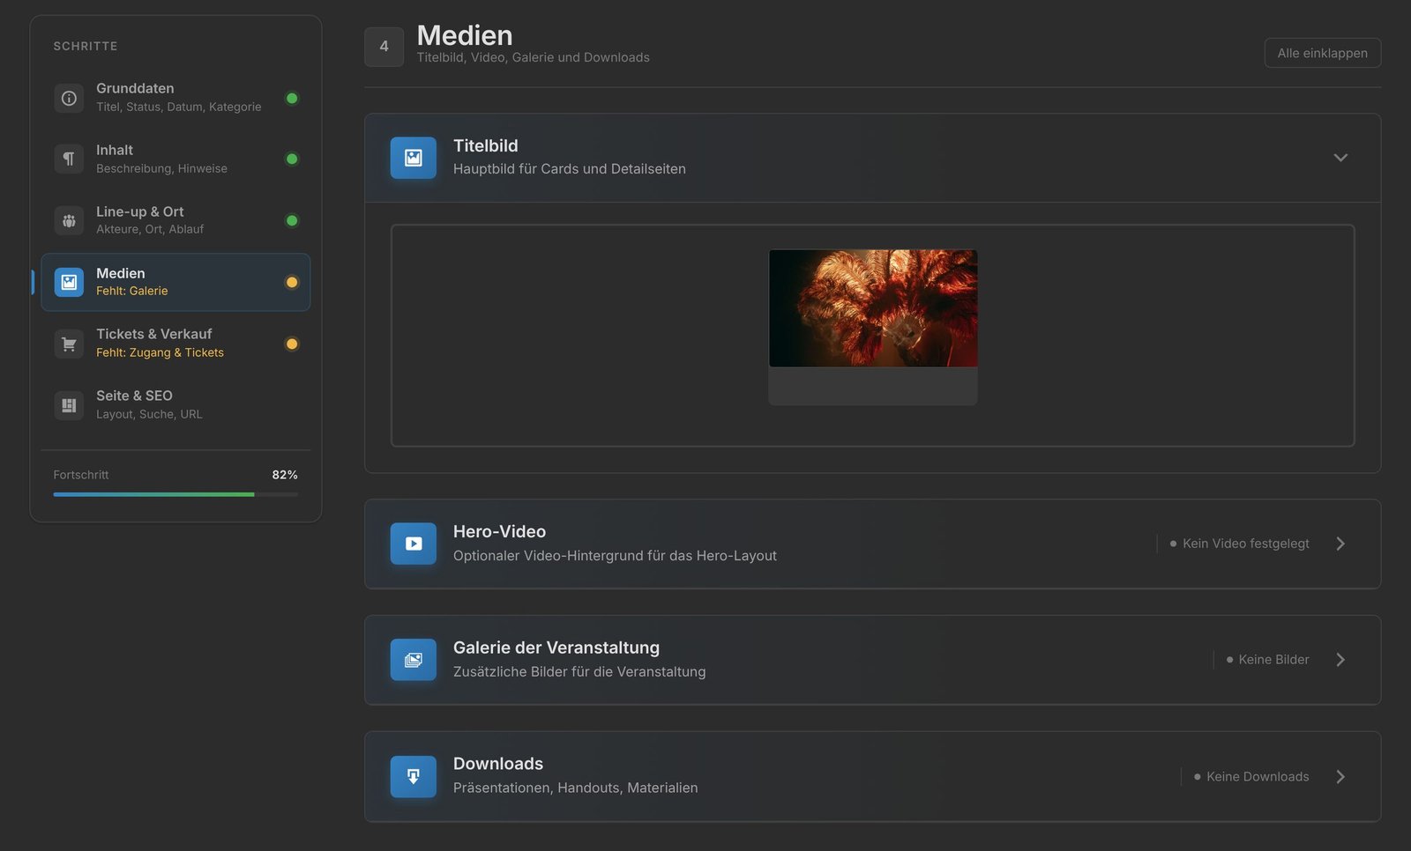Click the blue Titelbild image icon
The image size is (1411, 851).
(x=414, y=158)
